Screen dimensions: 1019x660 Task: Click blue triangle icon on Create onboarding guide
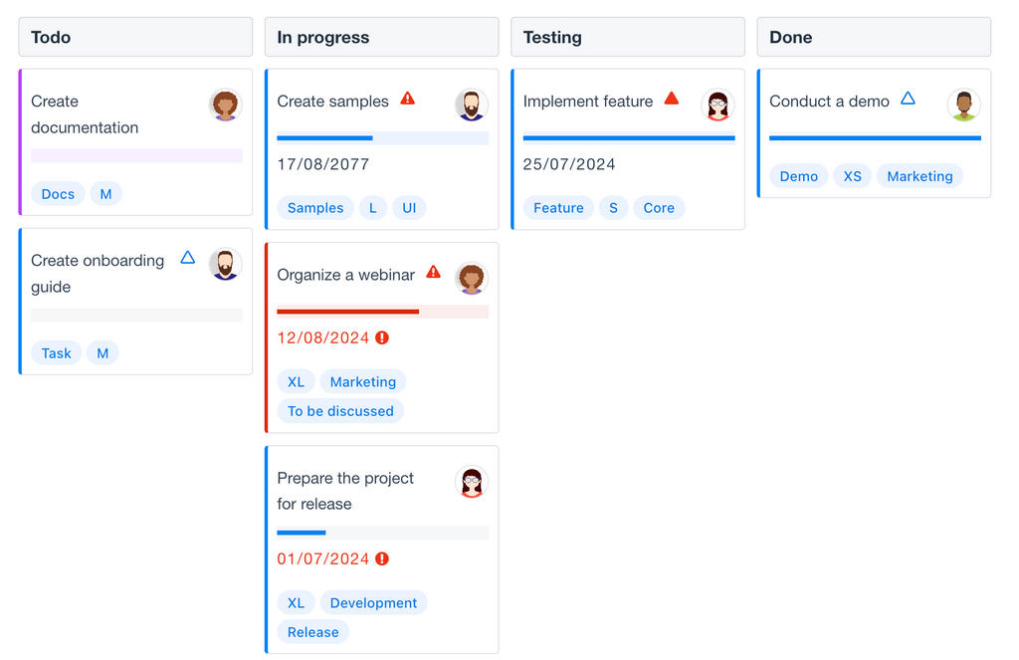pos(187,258)
